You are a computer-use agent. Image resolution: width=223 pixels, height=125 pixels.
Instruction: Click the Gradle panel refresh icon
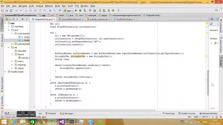[212, 24]
